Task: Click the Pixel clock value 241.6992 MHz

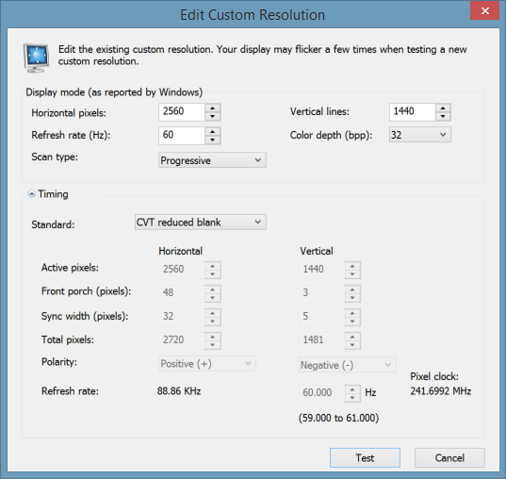Action: 440,391
